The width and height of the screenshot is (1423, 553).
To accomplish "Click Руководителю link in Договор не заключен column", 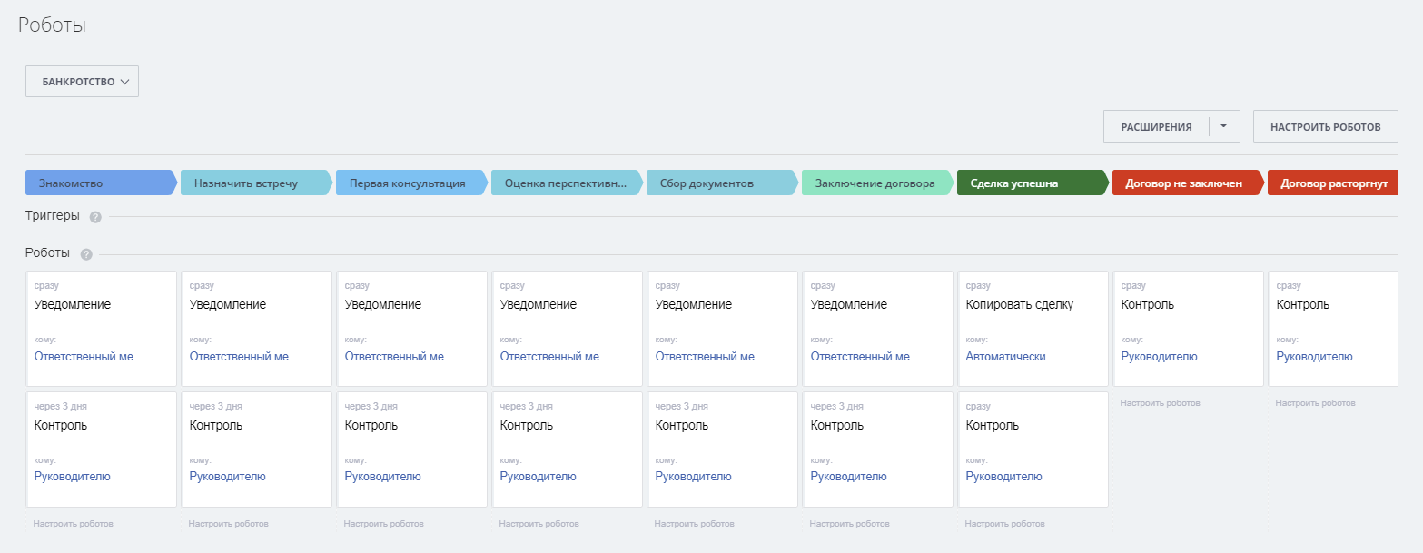I will click(1159, 357).
